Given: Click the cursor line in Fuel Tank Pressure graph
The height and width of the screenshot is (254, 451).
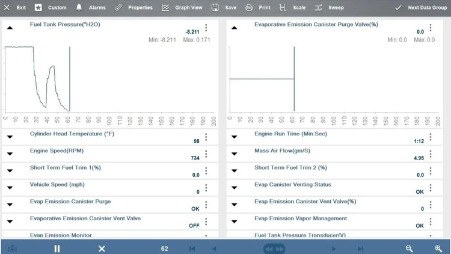Looking at the screenshot, I should [x=70, y=79].
